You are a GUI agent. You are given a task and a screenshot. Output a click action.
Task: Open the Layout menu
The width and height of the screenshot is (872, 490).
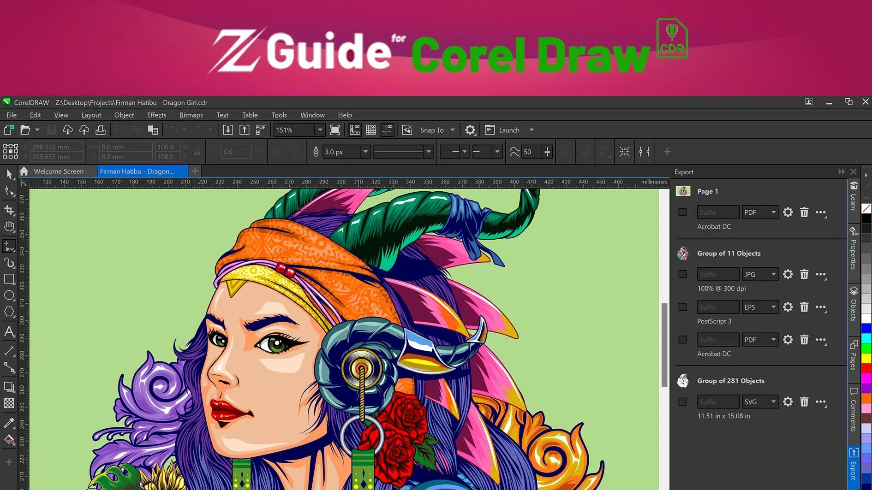pyautogui.click(x=91, y=115)
